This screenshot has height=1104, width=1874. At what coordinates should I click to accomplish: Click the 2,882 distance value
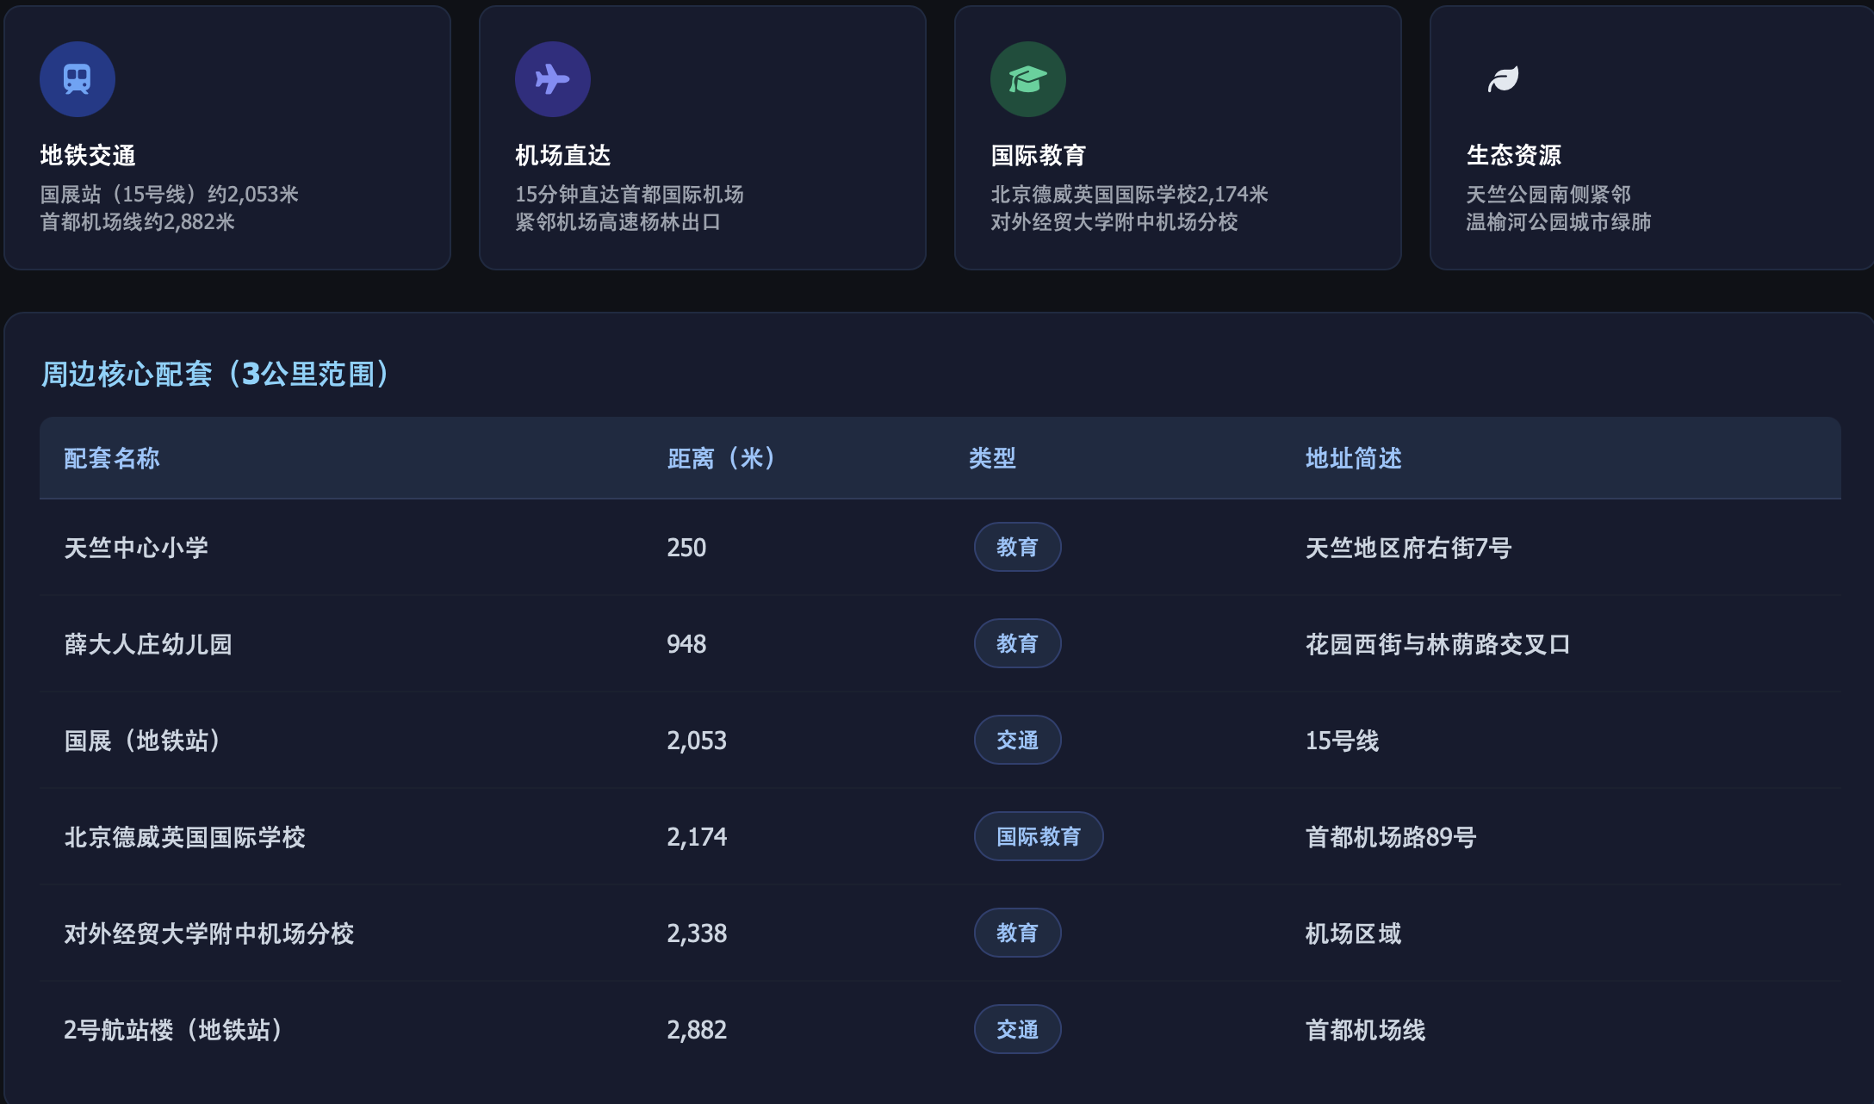(x=697, y=1030)
